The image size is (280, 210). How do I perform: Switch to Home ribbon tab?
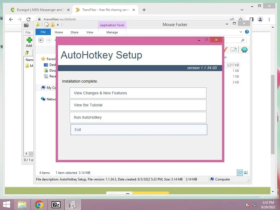(x=59, y=32)
